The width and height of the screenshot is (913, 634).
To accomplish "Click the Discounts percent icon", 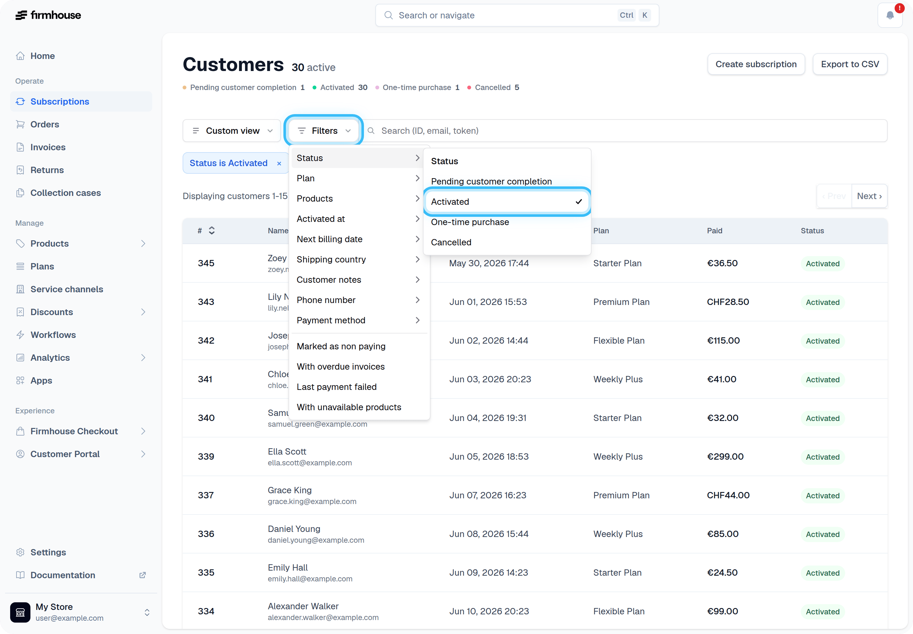I will tap(20, 312).
